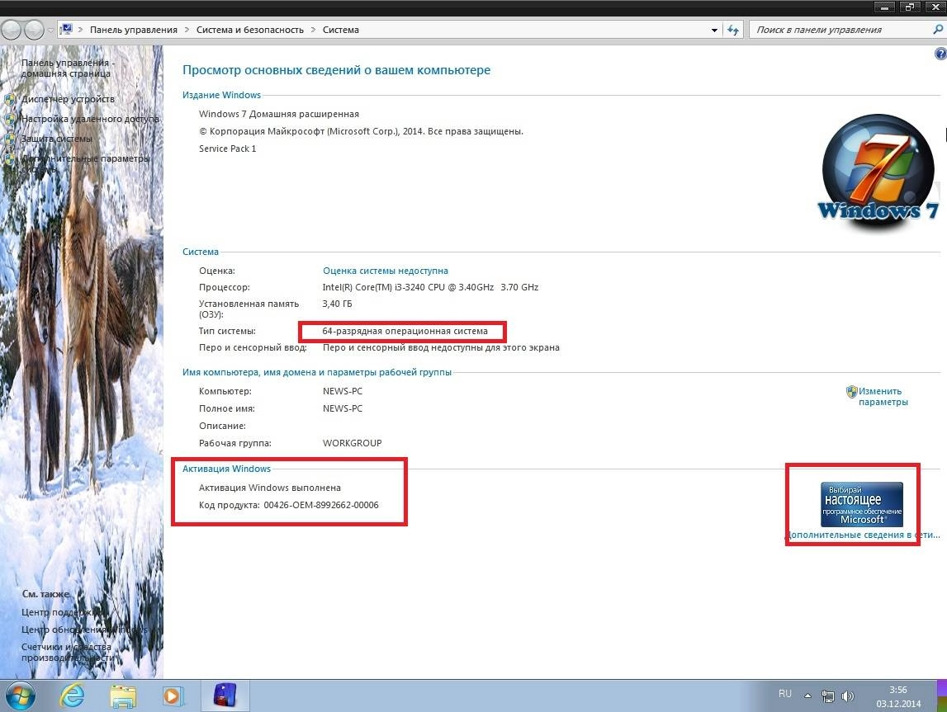947x712 pixels.
Task: Click the Система breadcrumb segment
Action: [x=341, y=30]
